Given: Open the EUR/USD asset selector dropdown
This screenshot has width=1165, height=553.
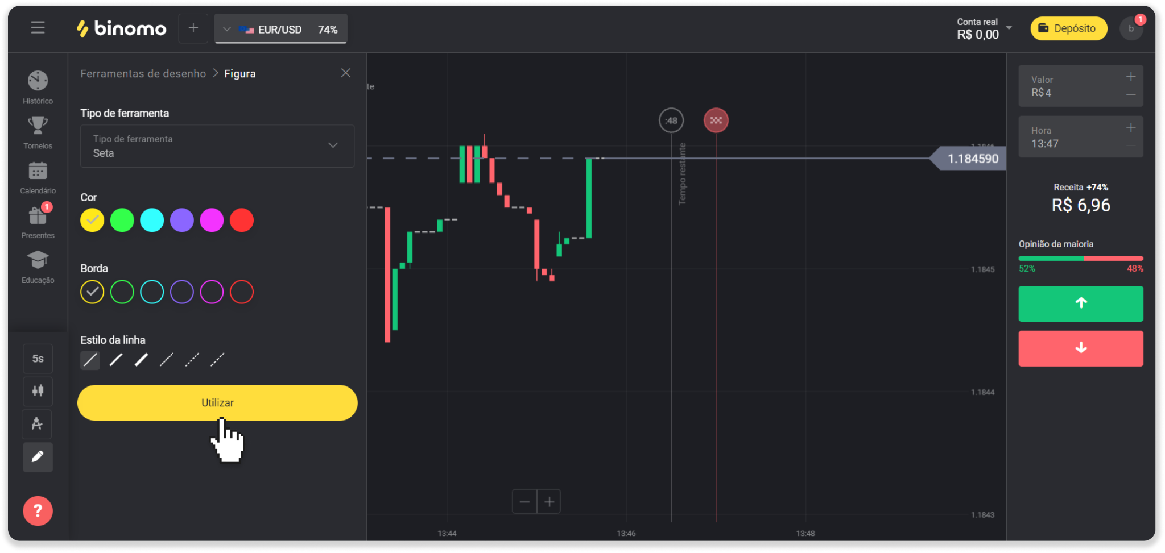Looking at the screenshot, I should pyautogui.click(x=280, y=29).
